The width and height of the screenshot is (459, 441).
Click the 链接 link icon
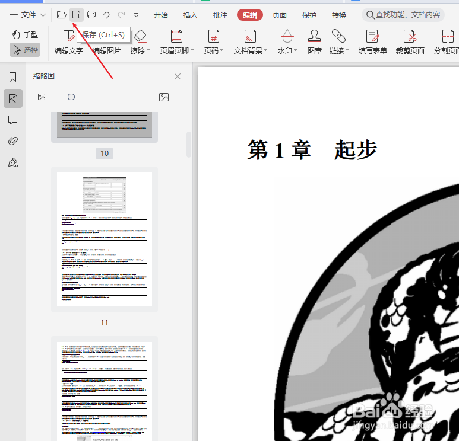338,36
